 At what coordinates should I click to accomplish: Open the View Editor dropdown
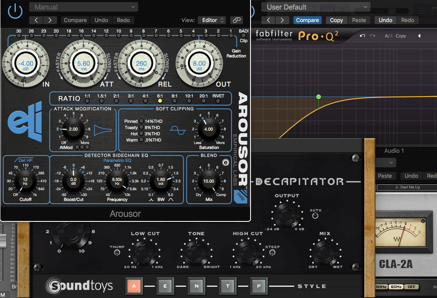(x=212, y=20)
